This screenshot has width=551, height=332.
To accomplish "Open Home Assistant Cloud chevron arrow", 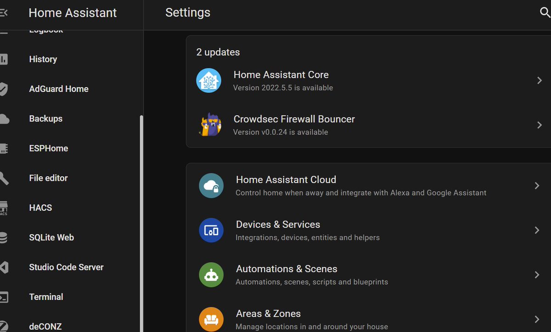I will [537, 186].
